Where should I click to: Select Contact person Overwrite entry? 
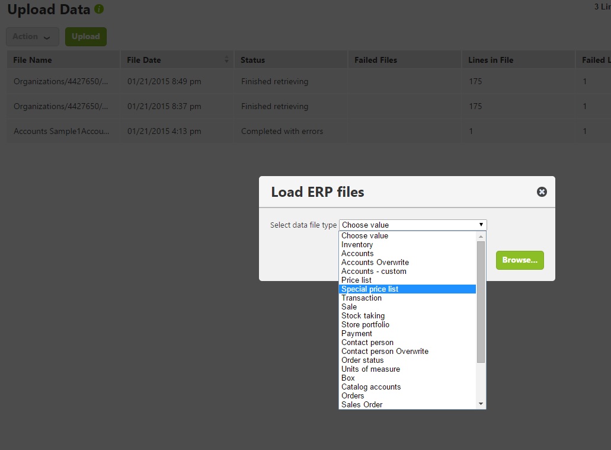[385, 352]
